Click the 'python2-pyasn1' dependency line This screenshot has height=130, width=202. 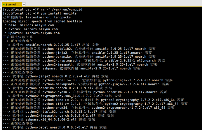pyautogui.click(x=85, y=92)
